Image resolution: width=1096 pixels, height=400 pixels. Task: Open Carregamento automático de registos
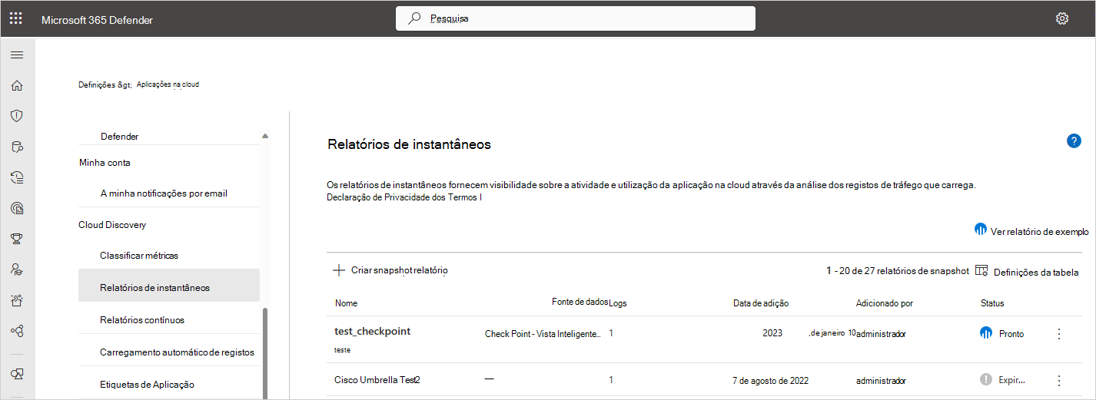coord(177,352)
